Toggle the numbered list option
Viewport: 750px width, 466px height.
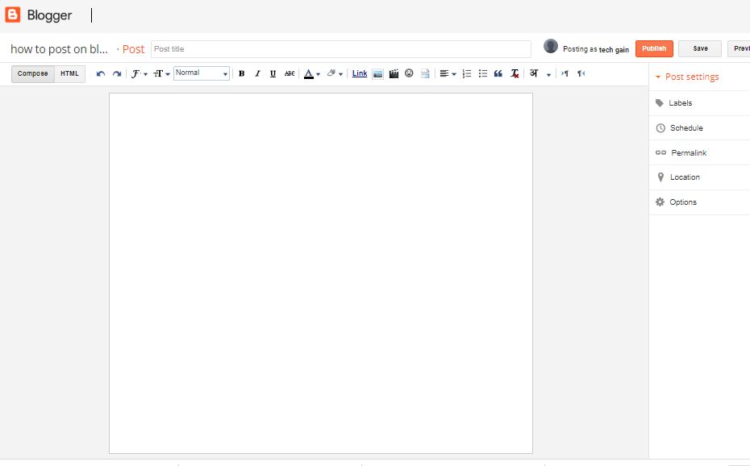pyautogui.click(x=466, y=73)
